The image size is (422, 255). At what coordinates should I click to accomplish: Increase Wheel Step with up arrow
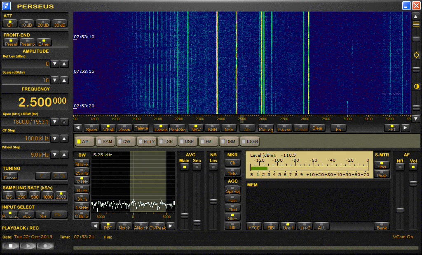[64, 155]
